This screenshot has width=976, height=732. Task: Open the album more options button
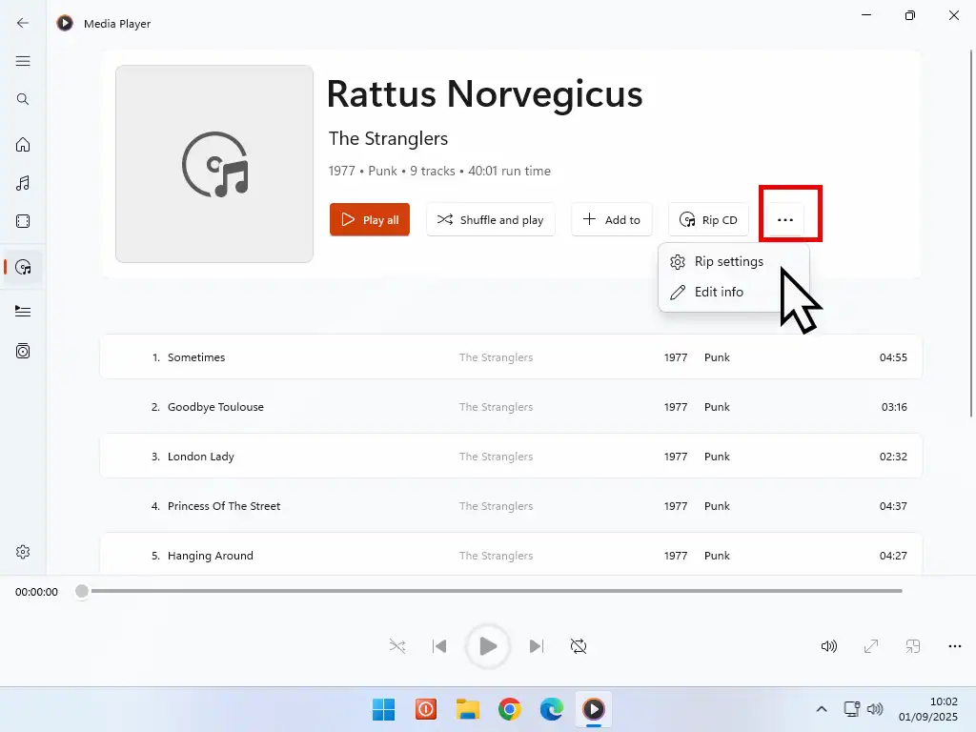click(785, 220)
